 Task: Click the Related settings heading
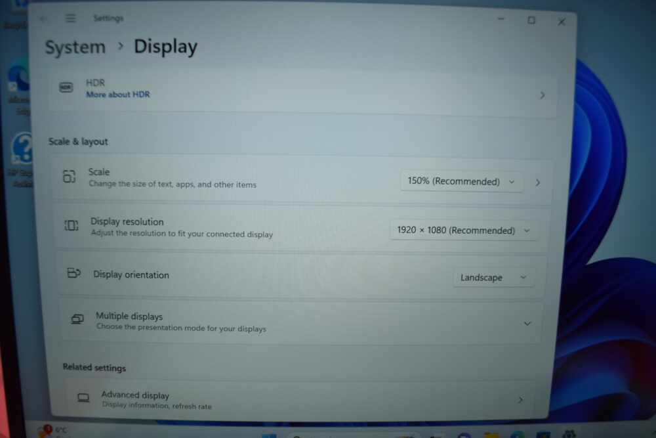coord(94,367)
